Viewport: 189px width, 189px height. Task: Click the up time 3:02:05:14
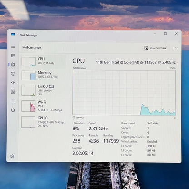(x=83, y=153)
